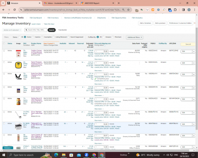Open the Action on 0 selected dropdown
The image size is (198, 158).
(x=12, y=30)
